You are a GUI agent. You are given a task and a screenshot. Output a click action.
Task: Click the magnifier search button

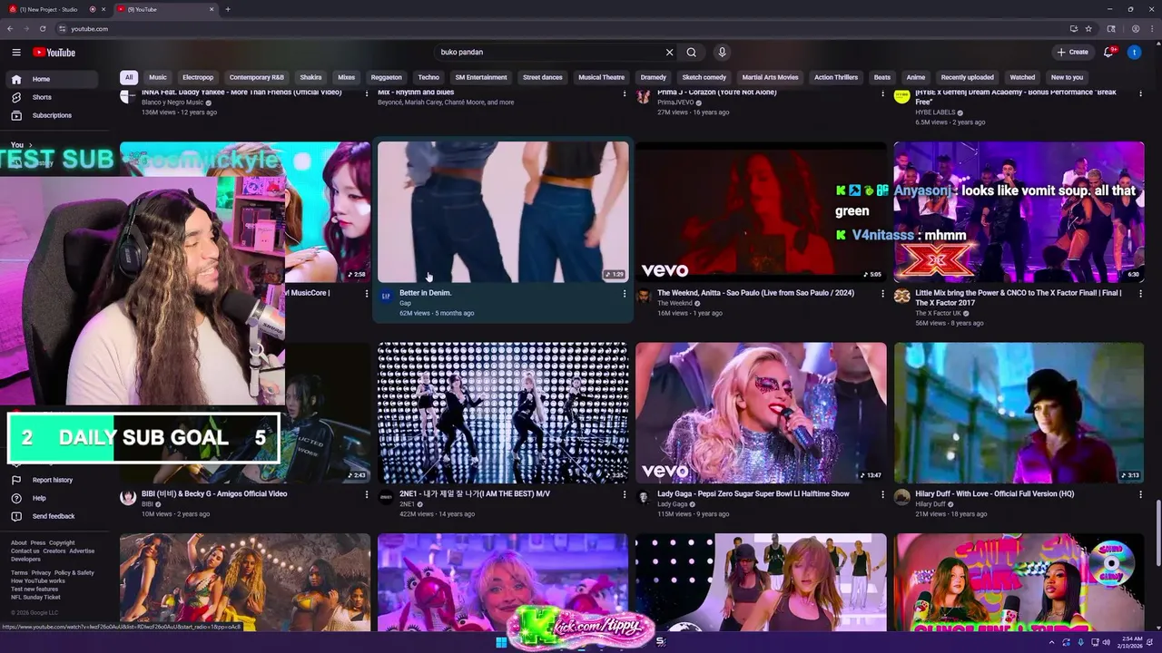coord(692,53)
